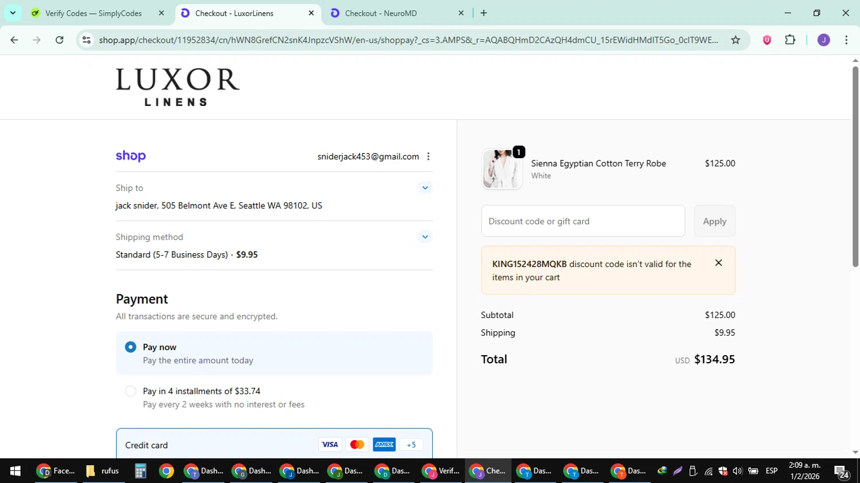Screen dimensions: 860x483
Task: Click the shipping address text line
Action: pyautogui.click(x=219, y=206)
